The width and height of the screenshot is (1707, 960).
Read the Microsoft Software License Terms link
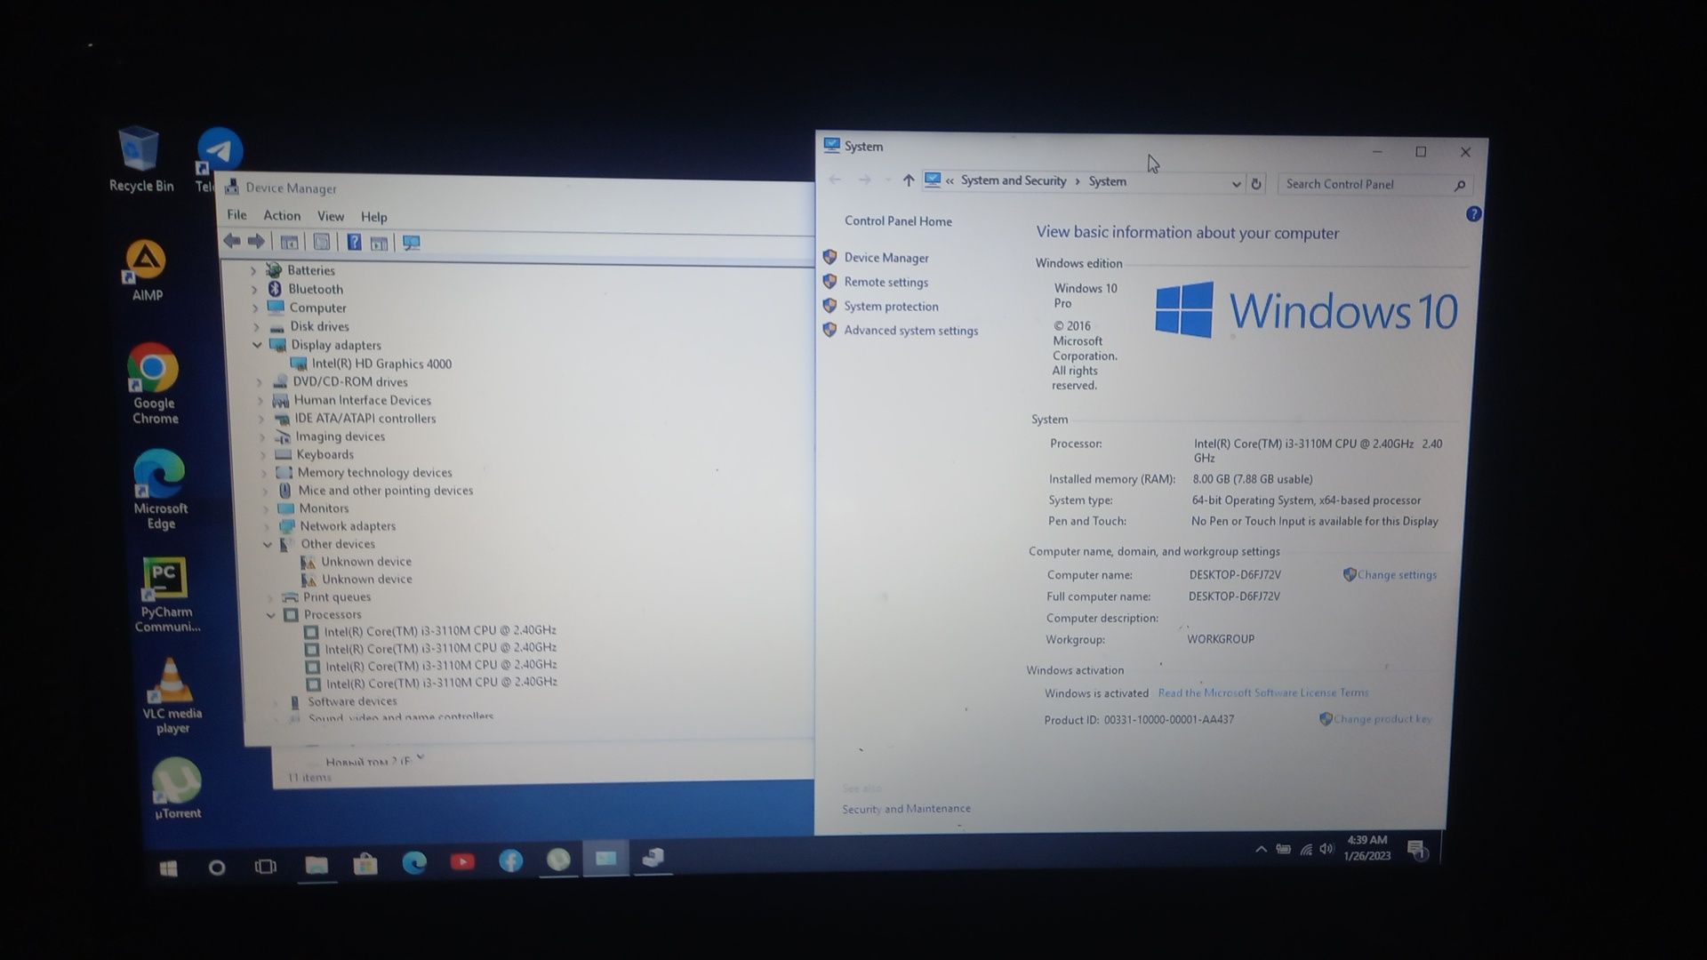[x=1263, y=692]
